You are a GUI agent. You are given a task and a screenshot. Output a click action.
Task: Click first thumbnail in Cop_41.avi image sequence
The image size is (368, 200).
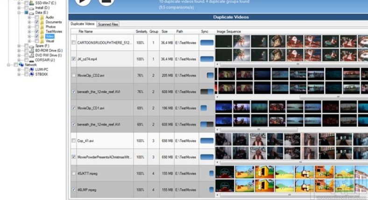pos(223,139)
